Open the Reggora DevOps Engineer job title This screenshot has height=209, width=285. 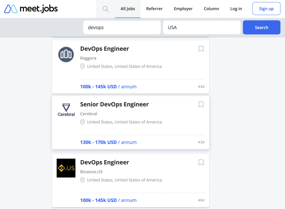click(105, 49)
